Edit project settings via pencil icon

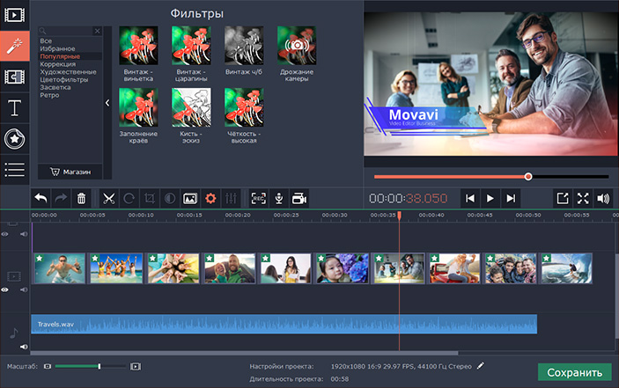(x=481, y=364)
